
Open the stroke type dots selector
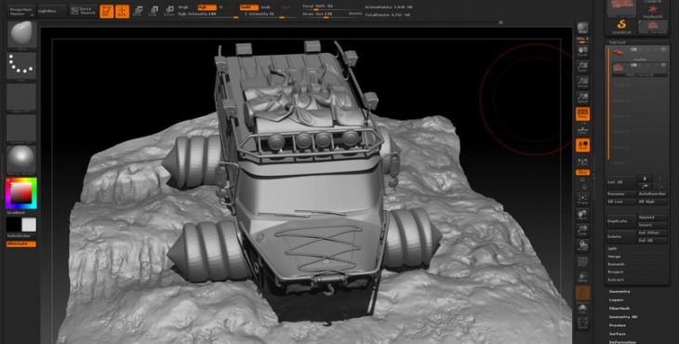tap(21, 67)
